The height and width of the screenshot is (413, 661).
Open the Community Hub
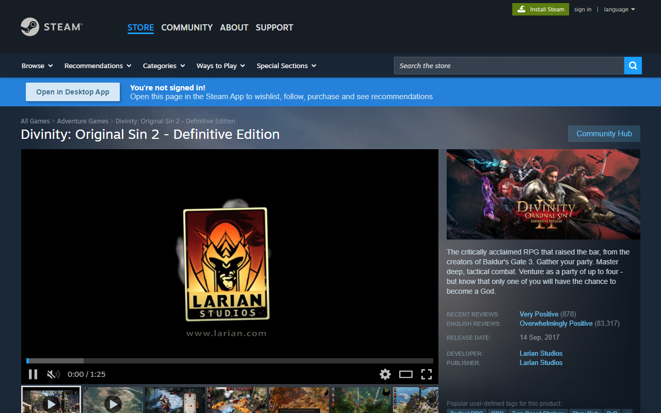tap(604, 134)
